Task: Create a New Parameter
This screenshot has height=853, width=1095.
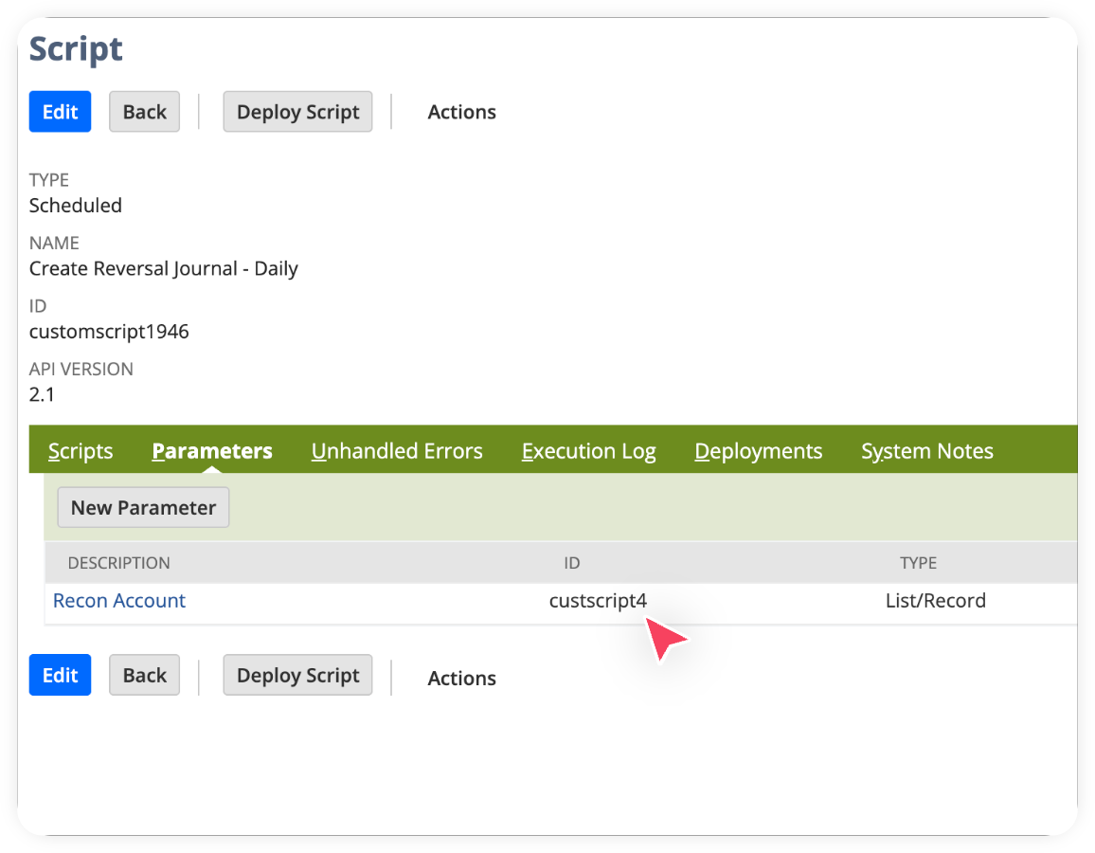Action: (143, 507)
